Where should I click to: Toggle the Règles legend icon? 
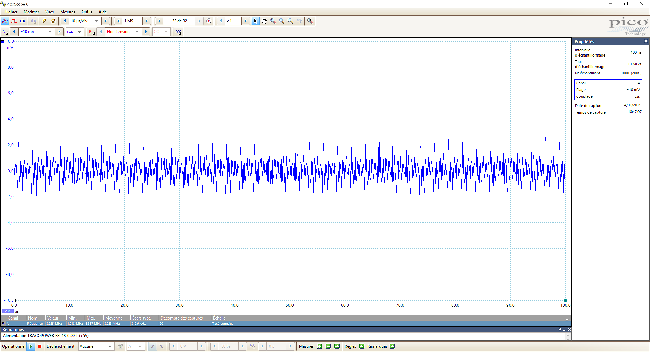click(x=362, y=346)
